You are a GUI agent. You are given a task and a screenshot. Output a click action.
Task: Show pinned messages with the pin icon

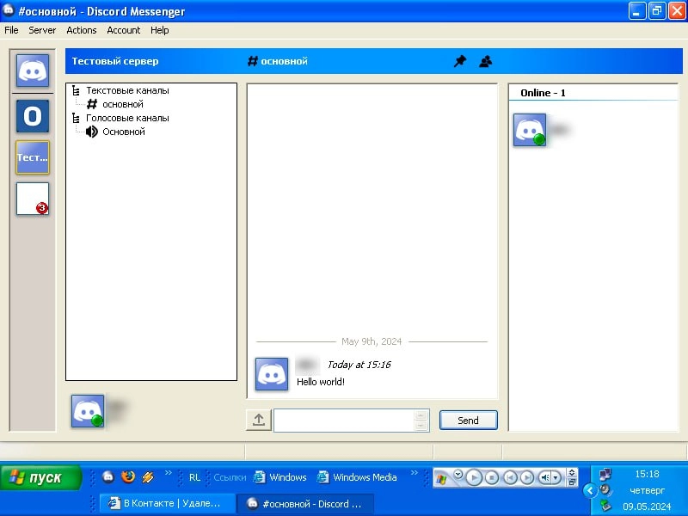[x=460, y=62]
